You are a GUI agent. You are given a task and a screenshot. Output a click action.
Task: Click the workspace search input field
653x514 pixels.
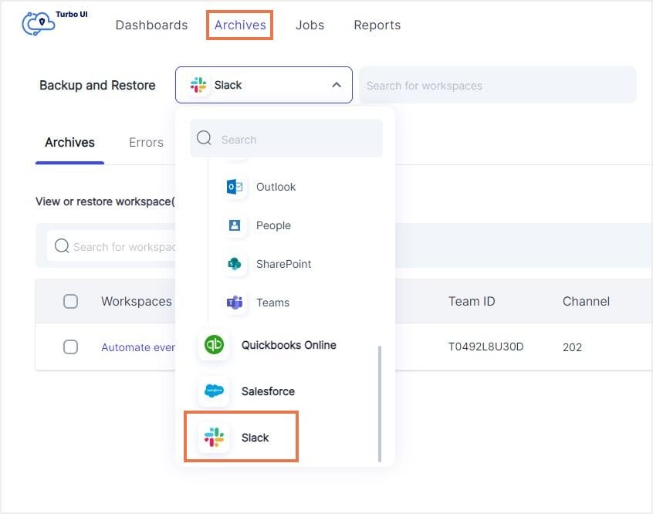pyautogui.click(x=498, y=85)
